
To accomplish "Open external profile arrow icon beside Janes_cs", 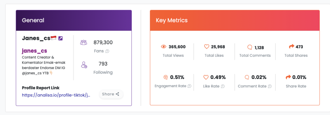I will click(61, 38).
